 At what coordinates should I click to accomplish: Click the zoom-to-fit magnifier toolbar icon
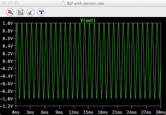coord(10,12)
